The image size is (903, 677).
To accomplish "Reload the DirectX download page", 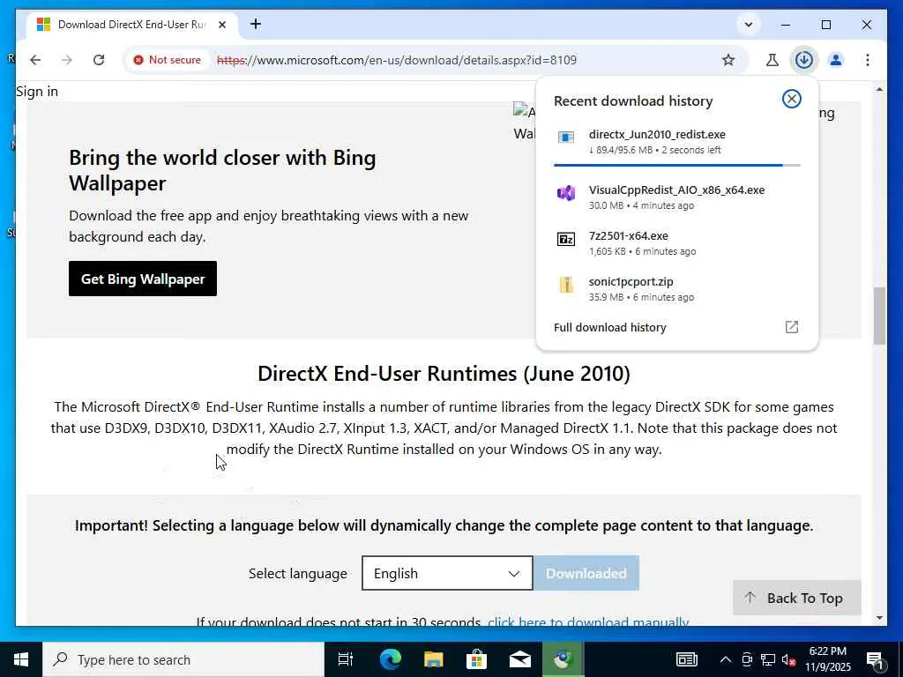I will point(99,60).
